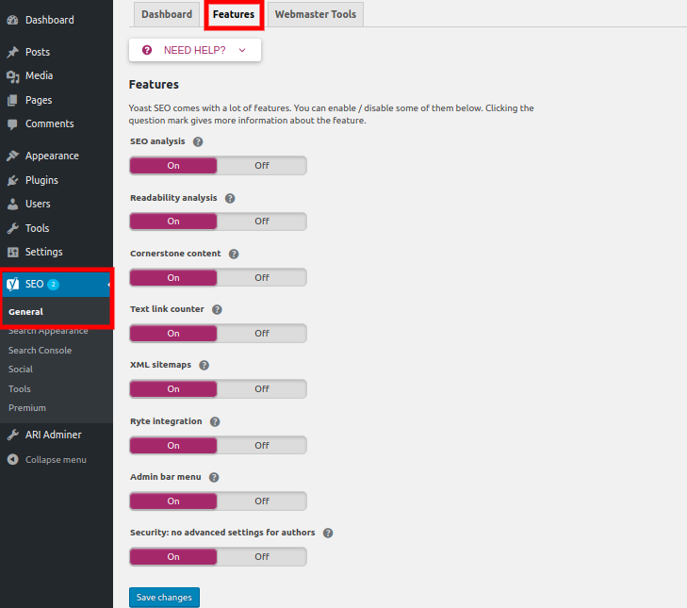687x608 pixels.
Task: Click the 'Cornerstone content' label
Action: (175, 254)
